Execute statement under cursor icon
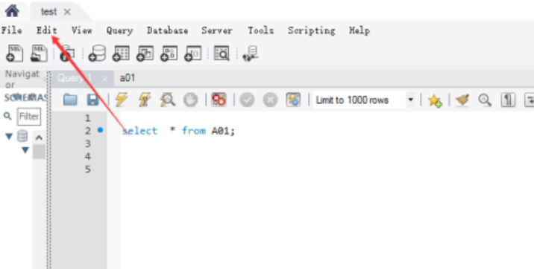Screen dimensions: 534x269 [x=145, y=100]
